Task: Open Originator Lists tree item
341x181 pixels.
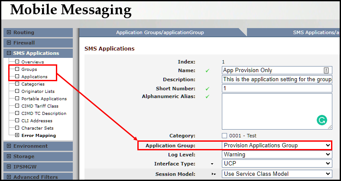Action: pos(38,92)
